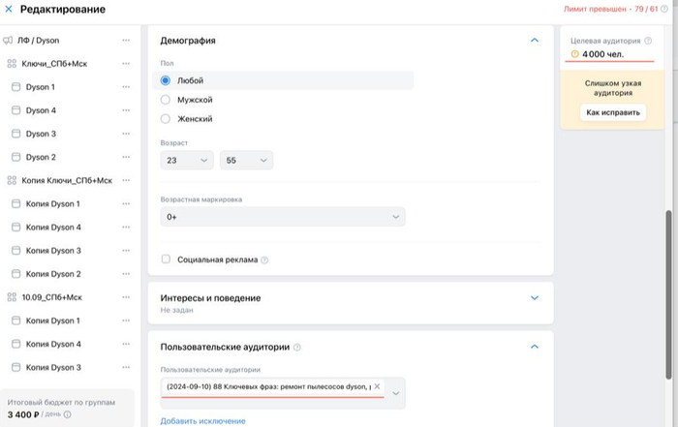Screen dimensions: 678x427
Task: Enable the Социальная реклама checkbox
Action: point(167,259)
